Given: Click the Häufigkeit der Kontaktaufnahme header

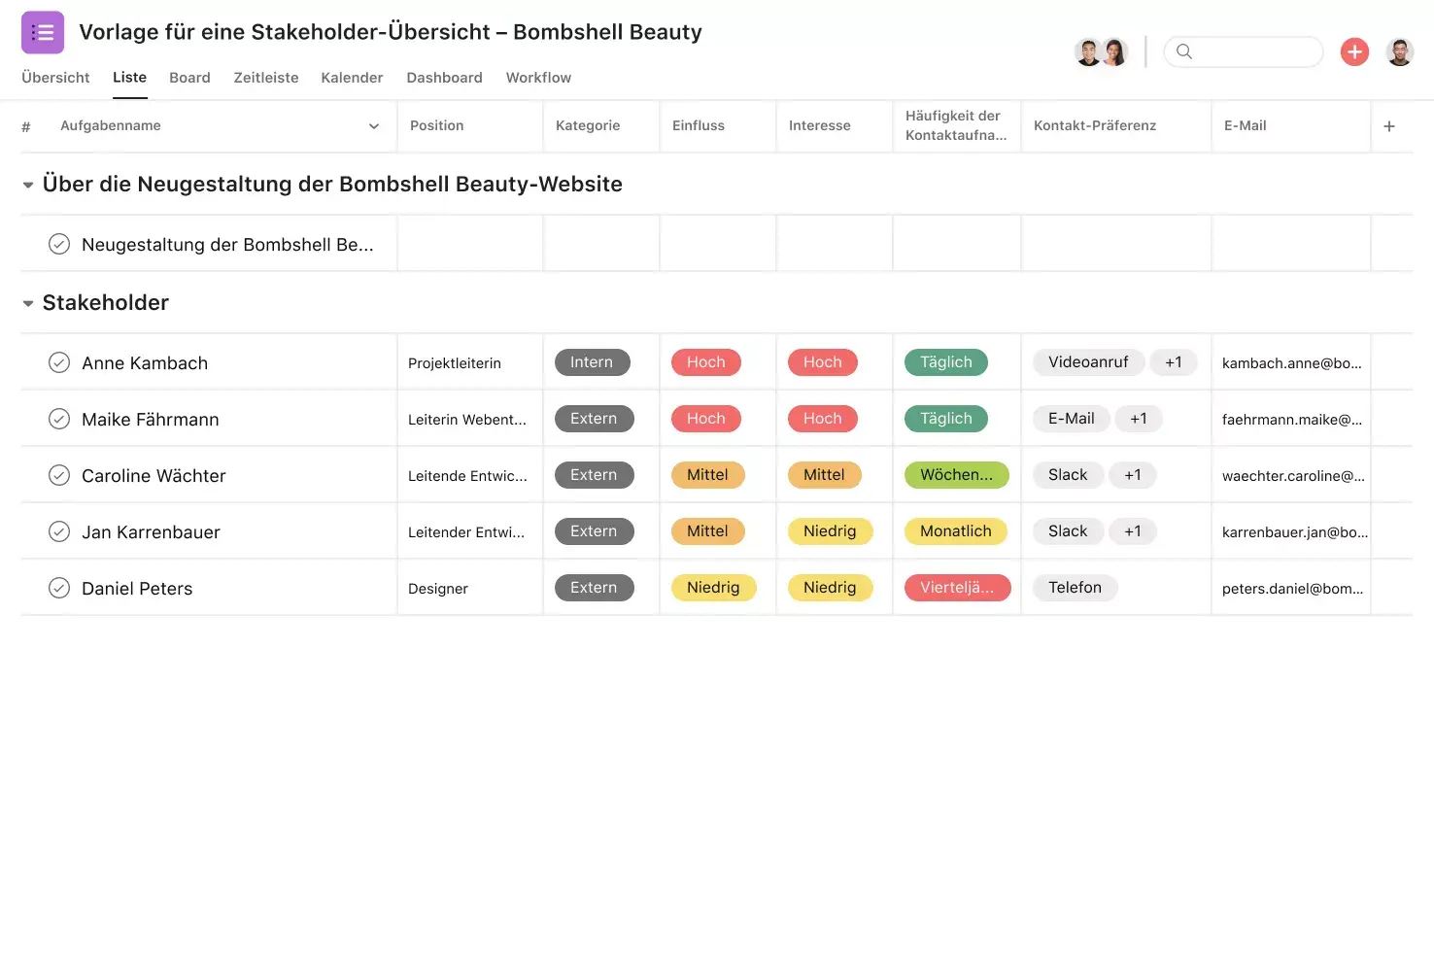Looking at the screenshot, I should (956, 125).
